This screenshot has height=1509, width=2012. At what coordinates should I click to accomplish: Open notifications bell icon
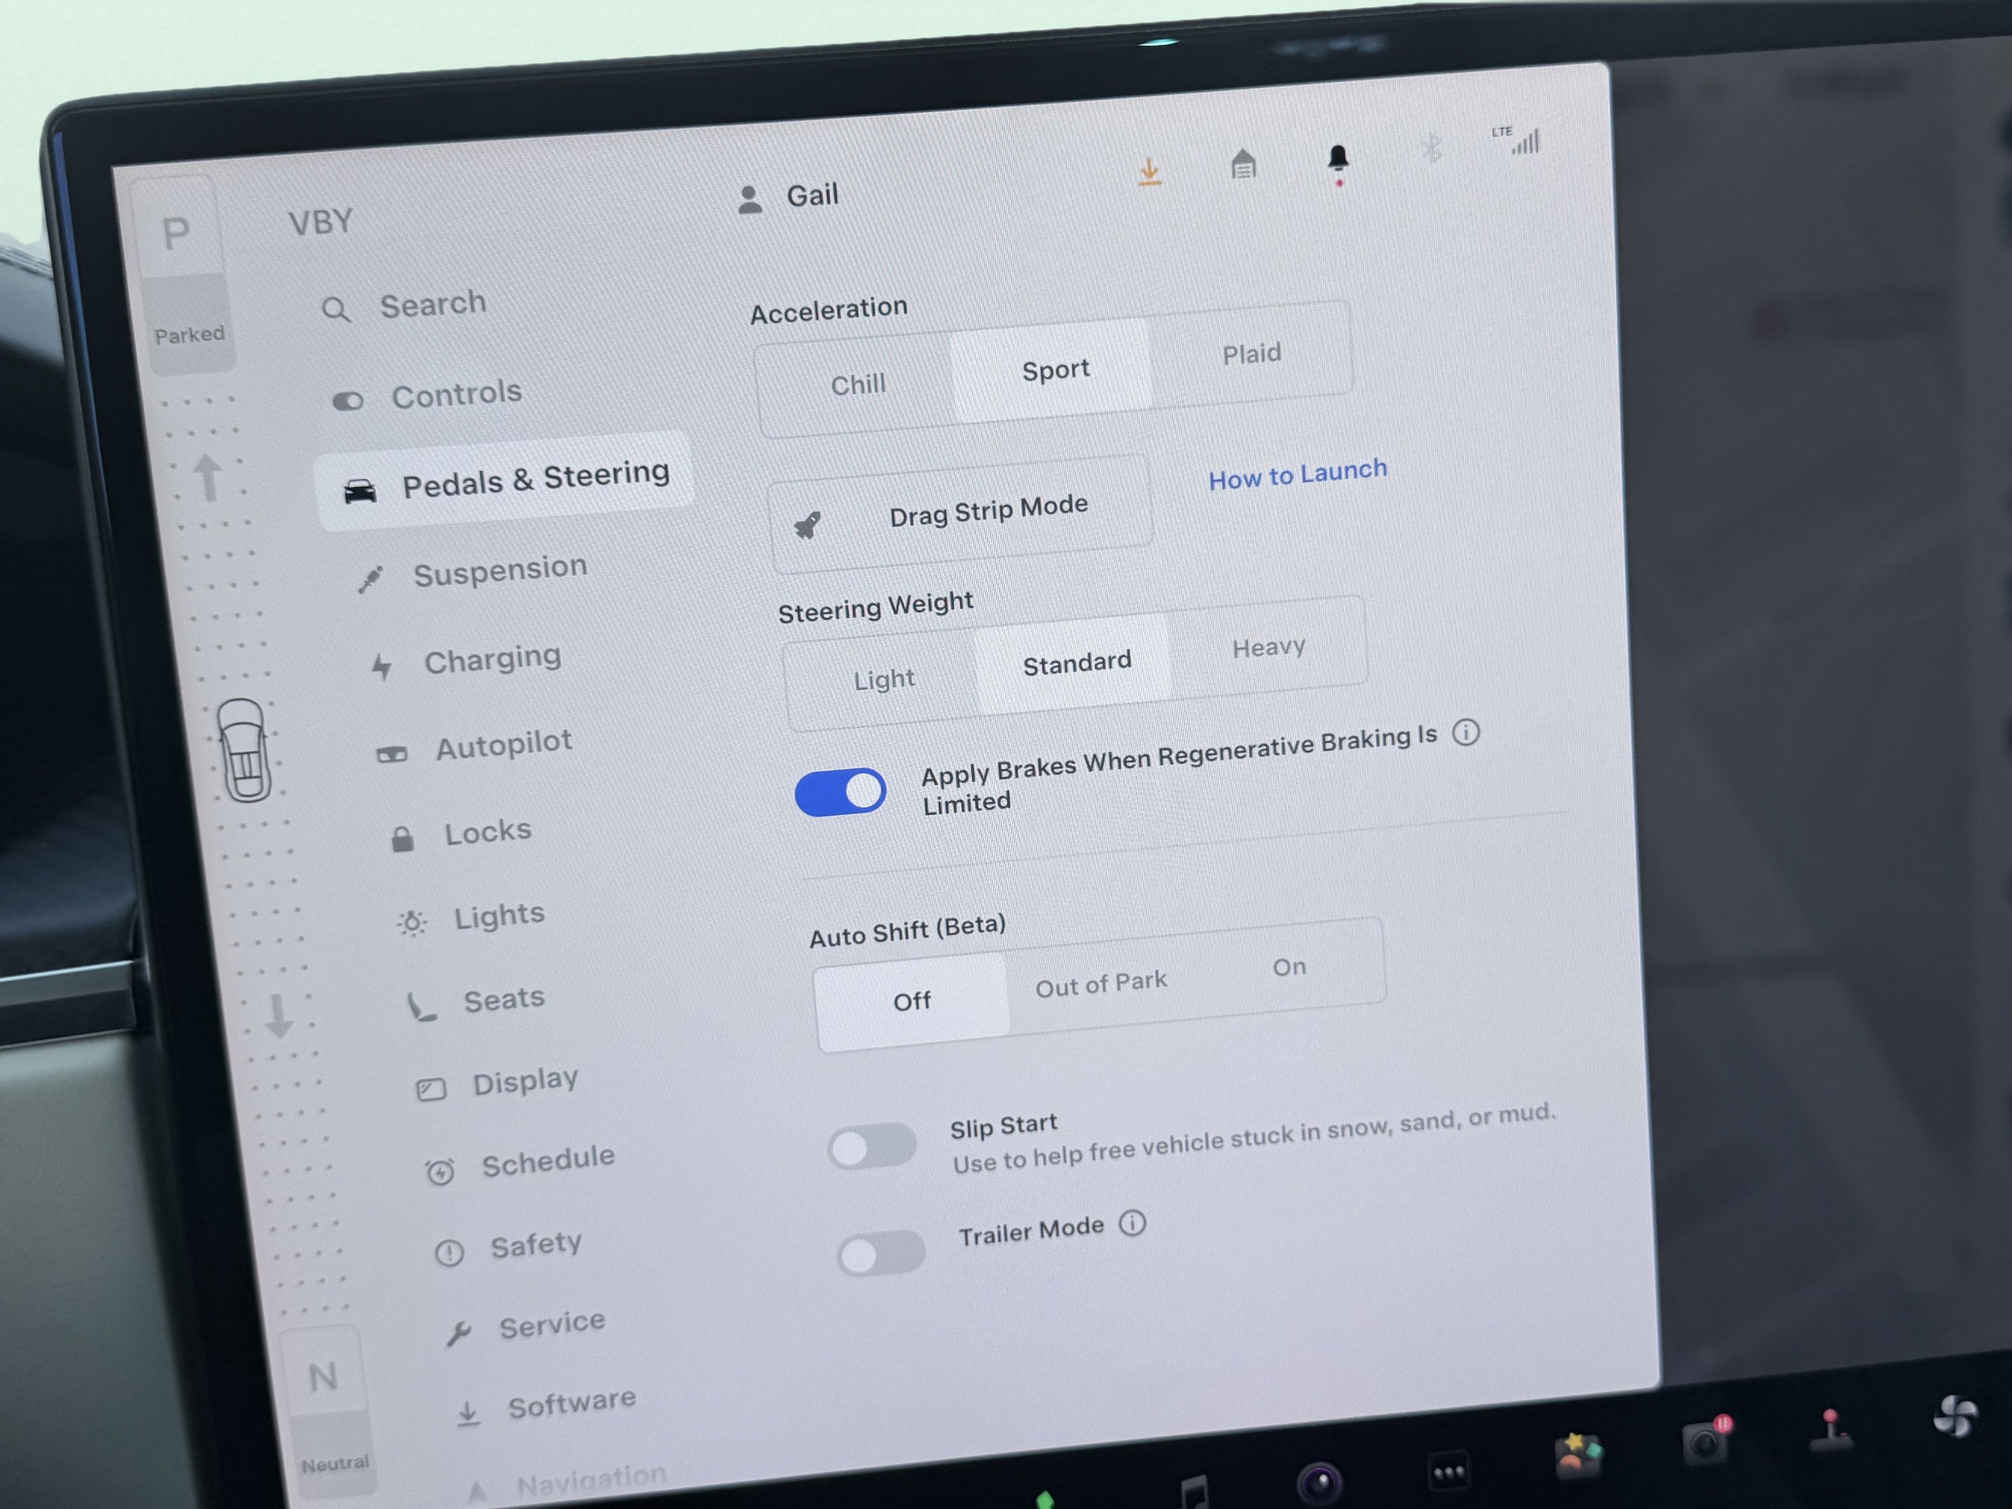[1337, 160]
